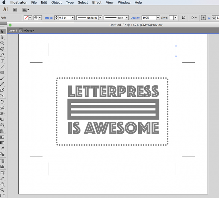Image resolution: width=219 pixels, height=198 pixels.
Task: Open the View menu
Action: 109,2
